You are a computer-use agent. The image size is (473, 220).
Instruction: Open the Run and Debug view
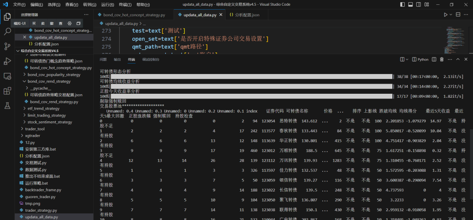(x=7, y=61)
